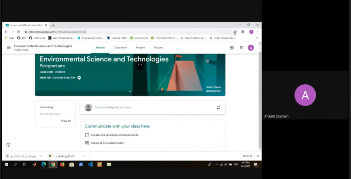Click Select theme on the banner

point(213,87)
